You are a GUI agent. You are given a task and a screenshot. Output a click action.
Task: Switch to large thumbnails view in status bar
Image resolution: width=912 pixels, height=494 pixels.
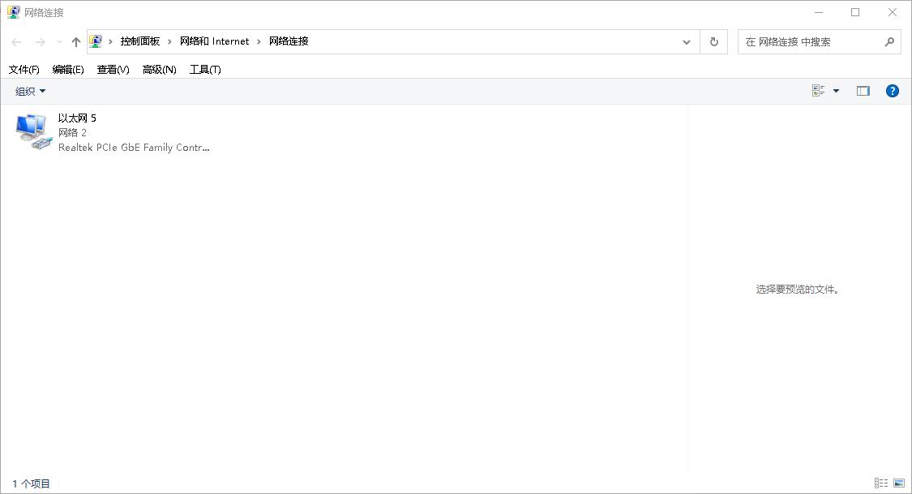(900, 482)
